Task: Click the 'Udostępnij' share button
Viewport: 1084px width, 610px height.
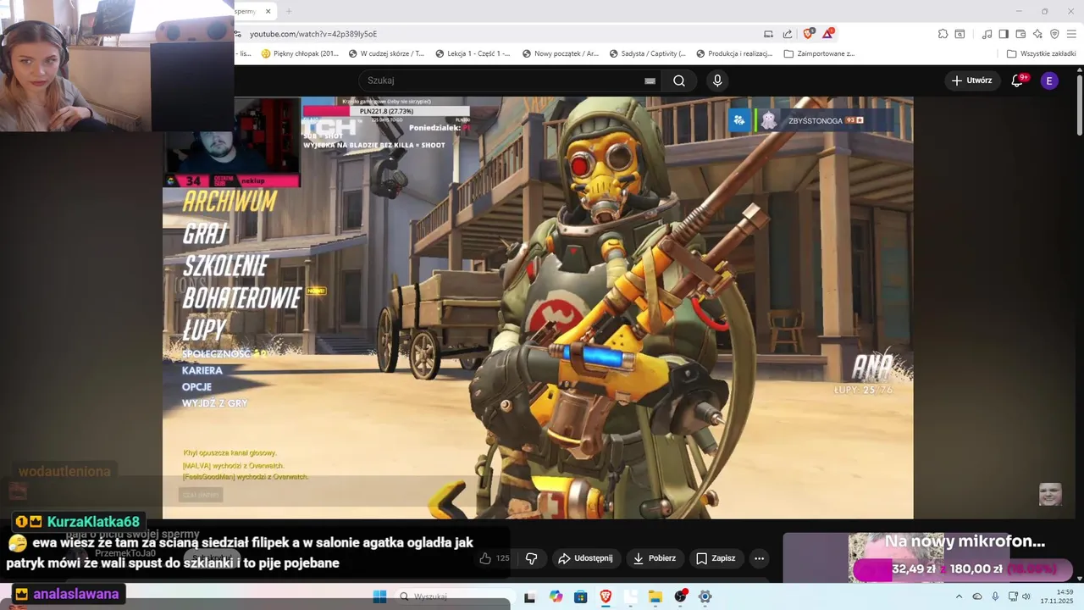Action: click(x=585, y=558)
